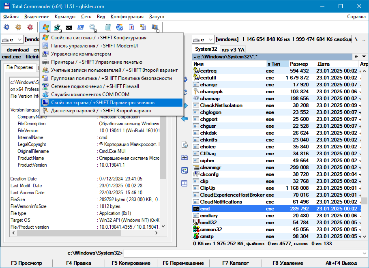The height and width of the screenshot is (268, 369).
Task: Switch to the rus-v3-YA tab
Action: 233,49
